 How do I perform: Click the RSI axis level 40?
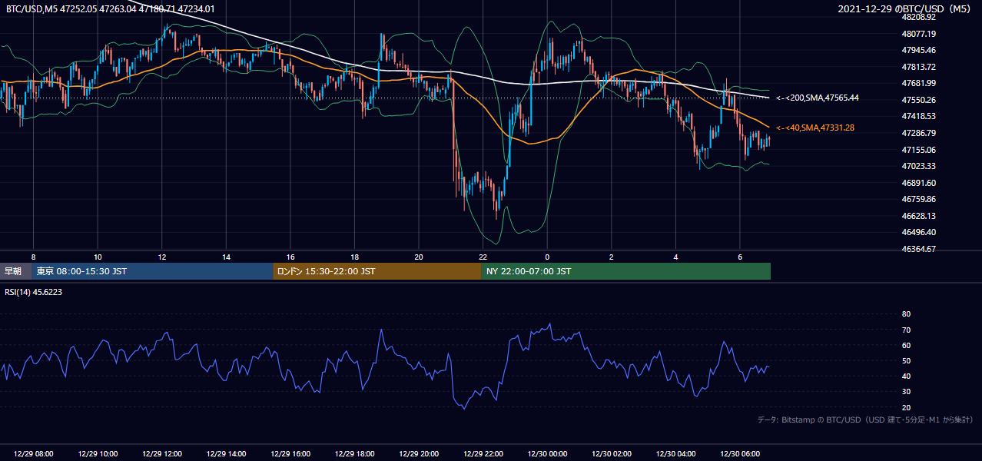click(x=906, y=376)
